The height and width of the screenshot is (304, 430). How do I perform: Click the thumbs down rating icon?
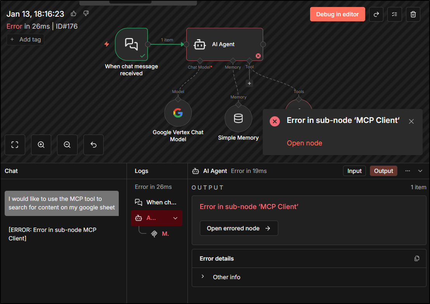tap(86, 14)
